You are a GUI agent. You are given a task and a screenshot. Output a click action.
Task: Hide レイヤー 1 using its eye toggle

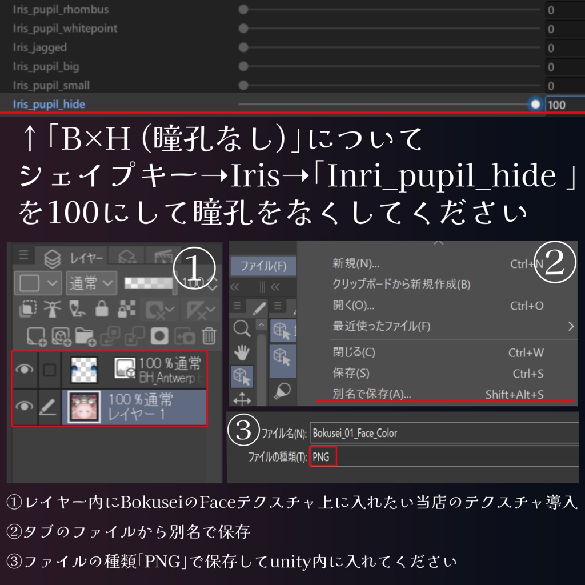coord(25,404)
